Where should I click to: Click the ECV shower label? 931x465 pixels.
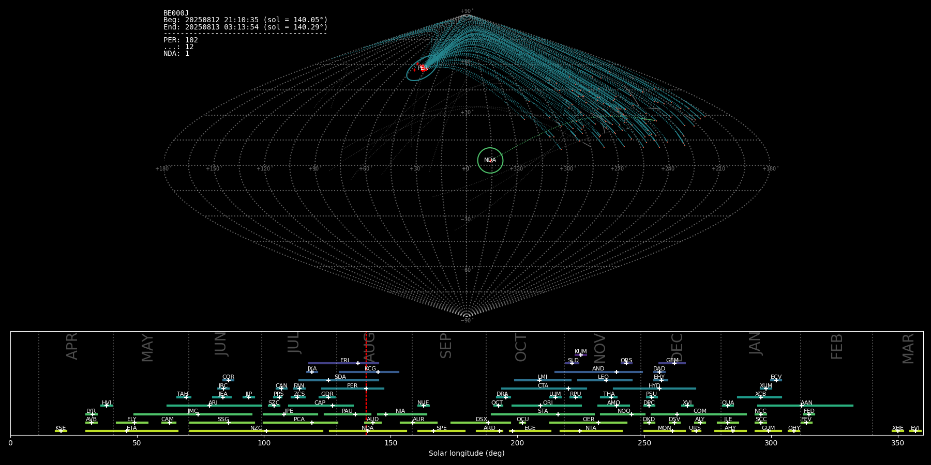[776, 377]
